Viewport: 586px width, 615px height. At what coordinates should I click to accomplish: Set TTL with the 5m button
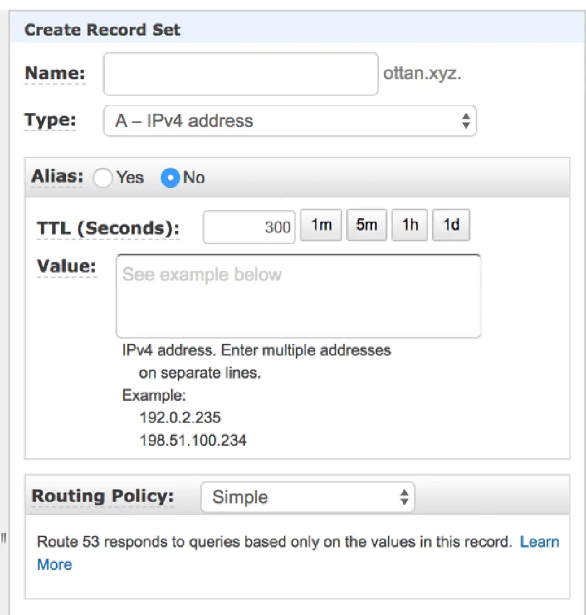(366, 225)
